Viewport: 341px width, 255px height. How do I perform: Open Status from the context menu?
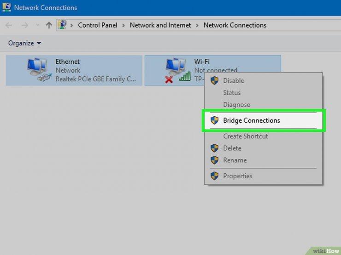tap(264, 93)
